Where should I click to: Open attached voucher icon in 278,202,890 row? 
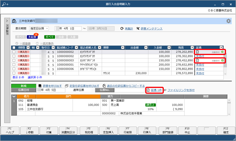coord(197,52)
